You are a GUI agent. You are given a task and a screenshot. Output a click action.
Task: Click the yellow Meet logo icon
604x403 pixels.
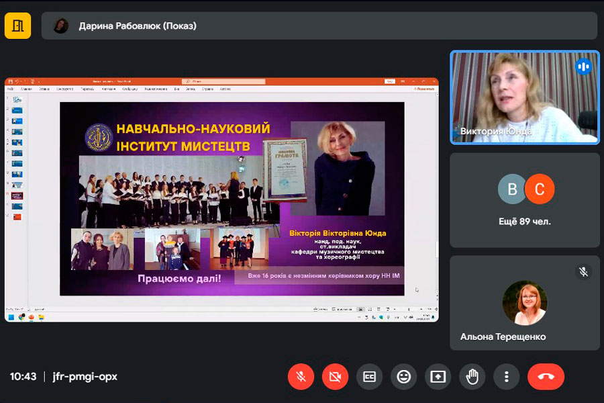click(x=17, y=26)
